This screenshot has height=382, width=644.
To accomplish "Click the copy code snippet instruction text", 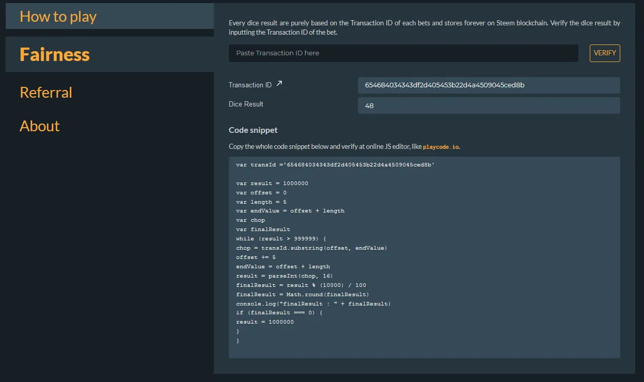I will coord(325,147).
